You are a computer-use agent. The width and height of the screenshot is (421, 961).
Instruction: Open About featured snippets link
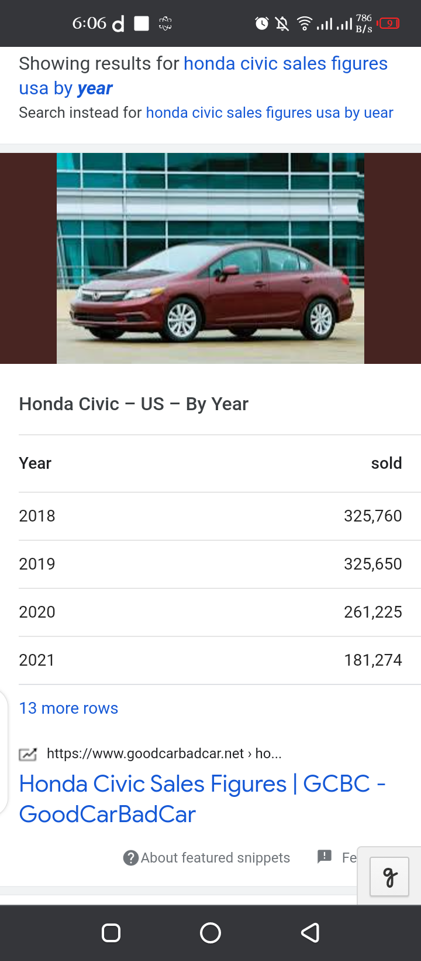(x=215, y=858)
